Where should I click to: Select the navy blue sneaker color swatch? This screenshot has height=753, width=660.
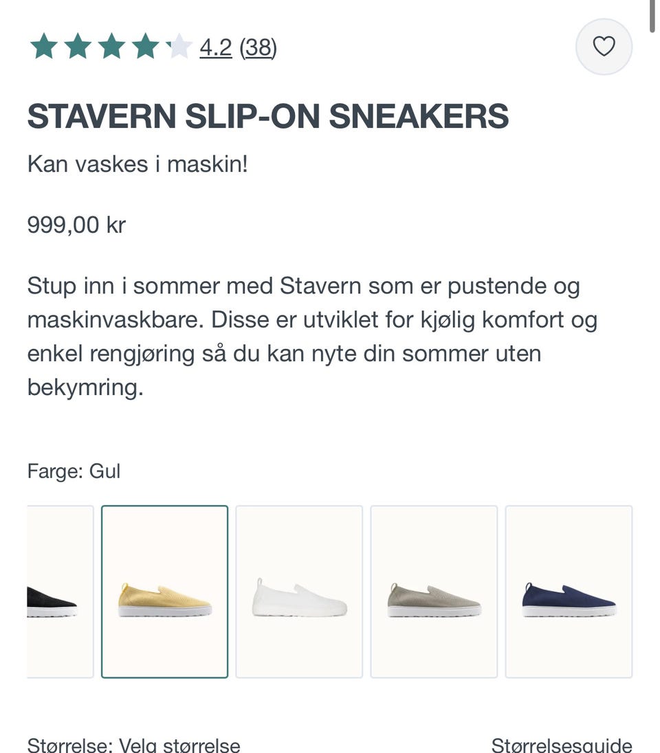(x=569, y=592)
